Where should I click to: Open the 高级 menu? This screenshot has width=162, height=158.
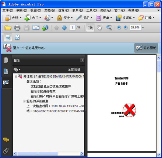point(106,10)
